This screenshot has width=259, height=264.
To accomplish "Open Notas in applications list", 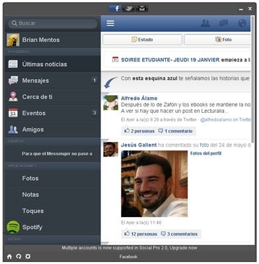I will (x=53, y=195).
